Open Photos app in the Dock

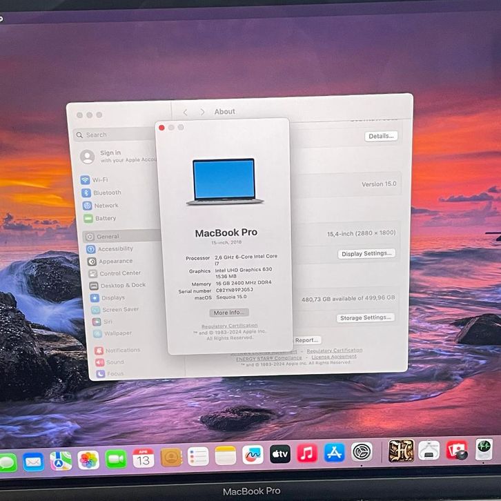(88, 460)
